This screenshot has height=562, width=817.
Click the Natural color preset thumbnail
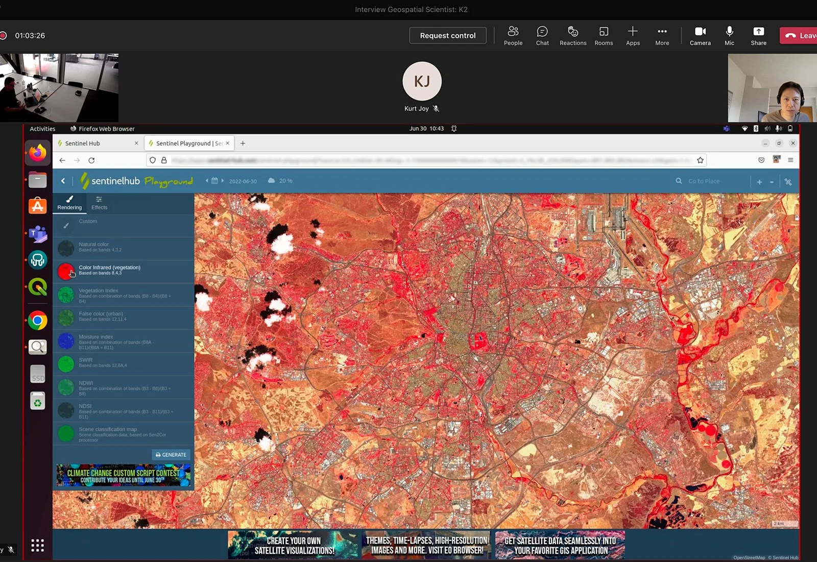(x=65, y=247)
